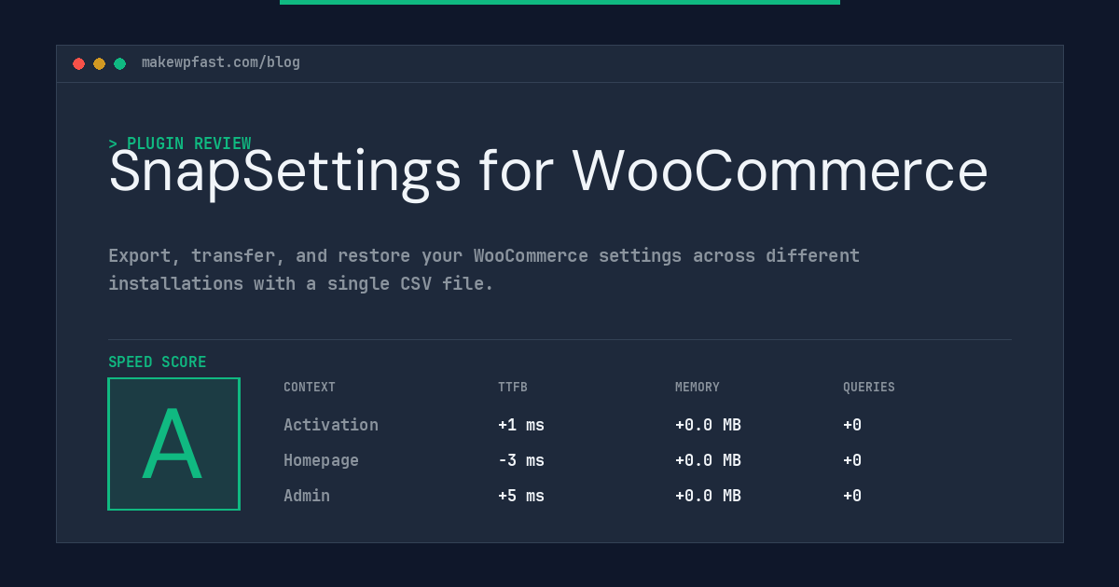Click the red close dot in title bar
Image resolution: width=1119 pixels, height=587 pixels.
79,63
